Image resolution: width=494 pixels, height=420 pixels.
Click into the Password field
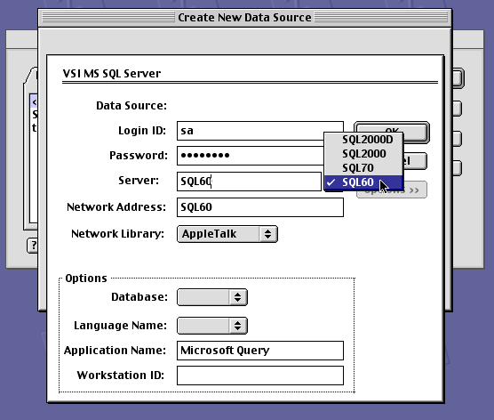point(251,156)
